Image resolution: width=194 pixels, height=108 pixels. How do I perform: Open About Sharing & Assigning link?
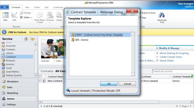tap(174, 53)
